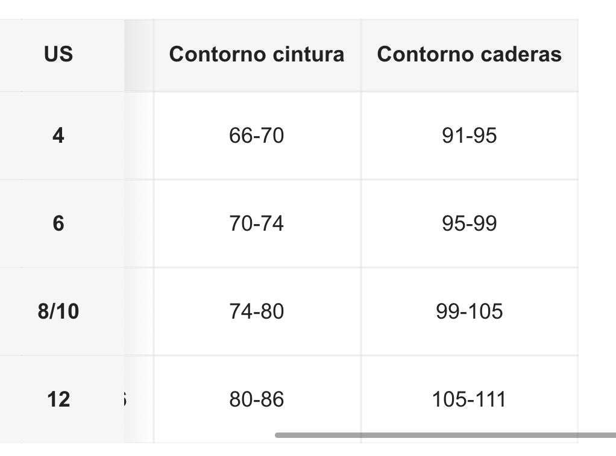
Task: Select US size 12 cell
Action: coord(58,399)
